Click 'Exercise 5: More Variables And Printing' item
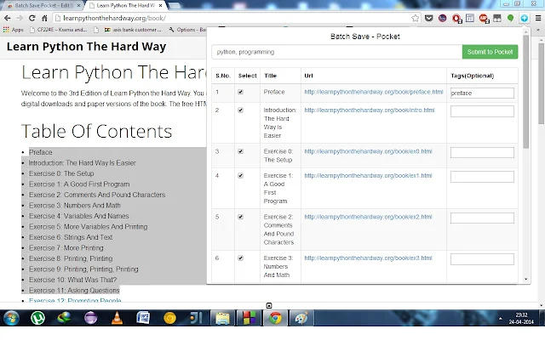The image size is (545, 340). (x=88, y=227)
